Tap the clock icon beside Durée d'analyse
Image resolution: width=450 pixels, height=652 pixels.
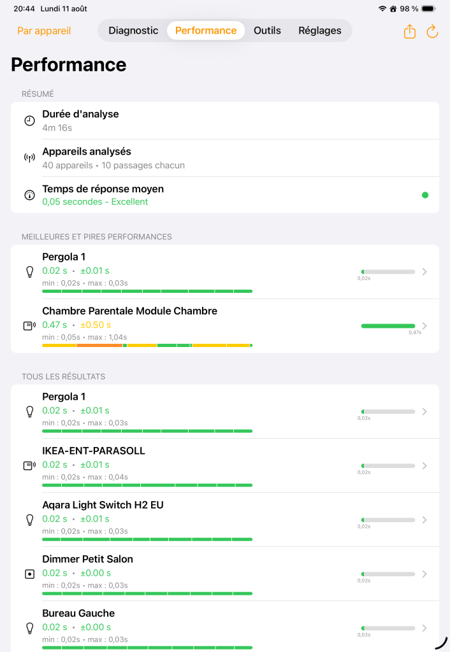coord(29,120)
